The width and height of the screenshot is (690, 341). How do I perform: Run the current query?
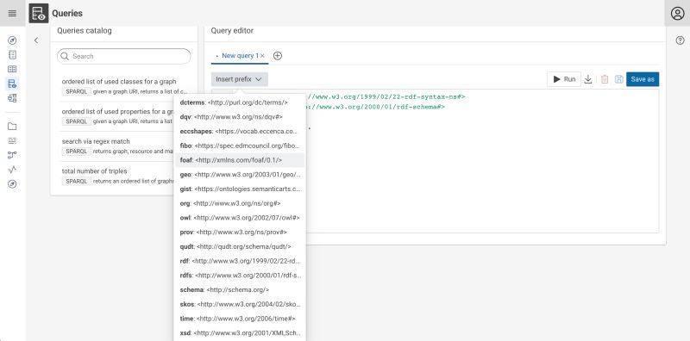[x=564, y=79]
